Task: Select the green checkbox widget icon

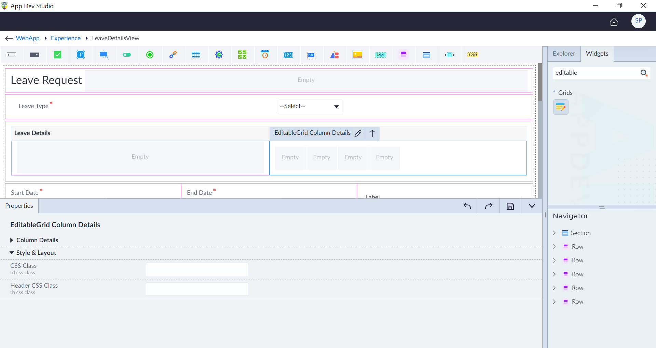Action: click(x=58, y=55)
